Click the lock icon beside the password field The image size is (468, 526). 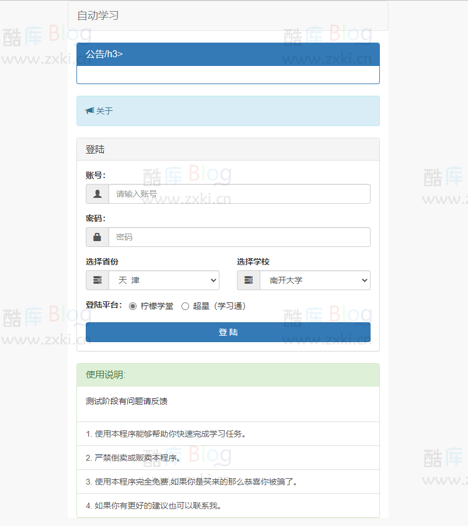97,237
